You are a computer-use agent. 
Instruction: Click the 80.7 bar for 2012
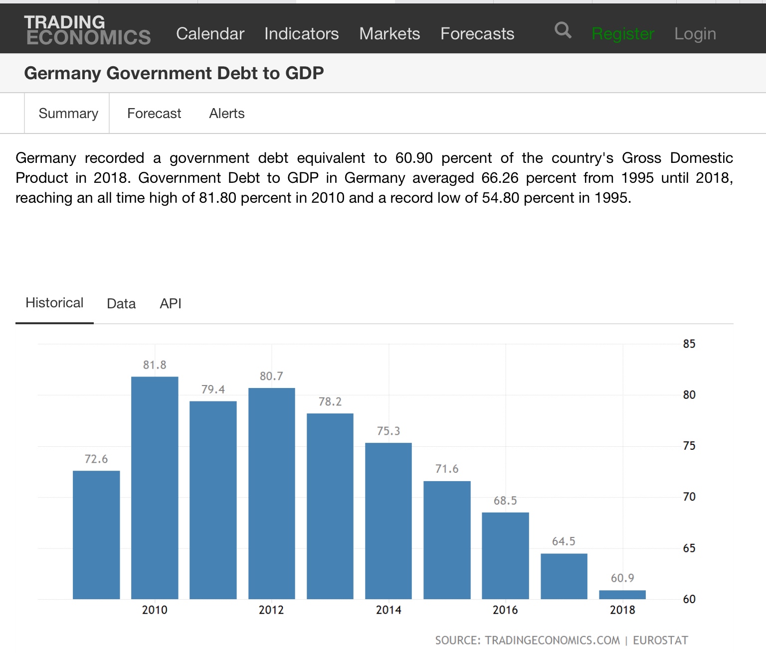click(271, 493)
